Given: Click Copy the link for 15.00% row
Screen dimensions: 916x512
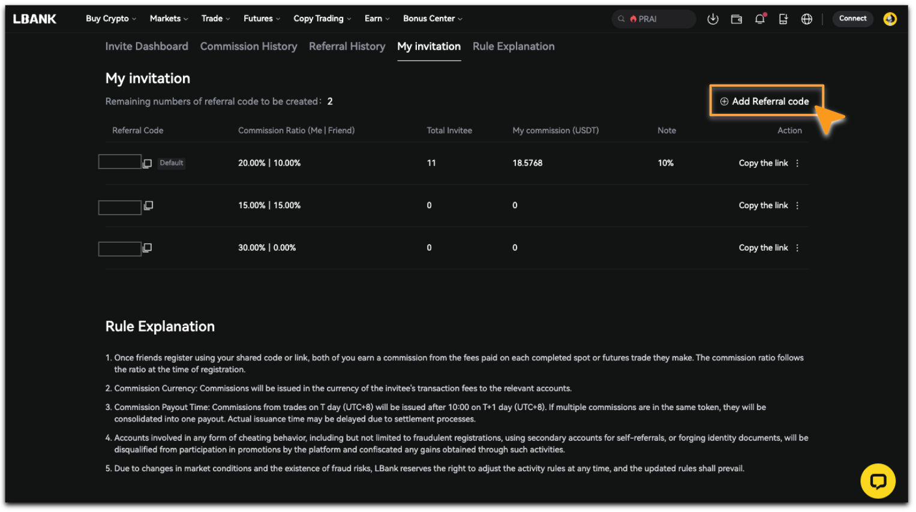Looking at the screenshot, I should (x=763, y=206).
